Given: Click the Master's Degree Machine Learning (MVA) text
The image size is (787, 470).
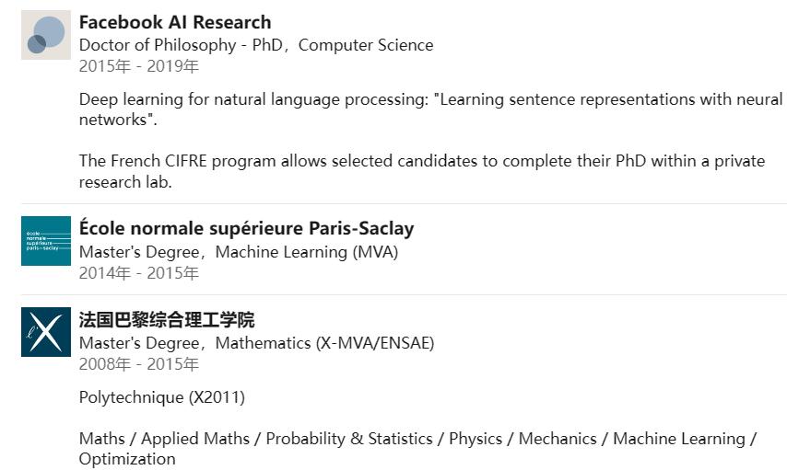Looking at the screenshot, I should 239,252.
